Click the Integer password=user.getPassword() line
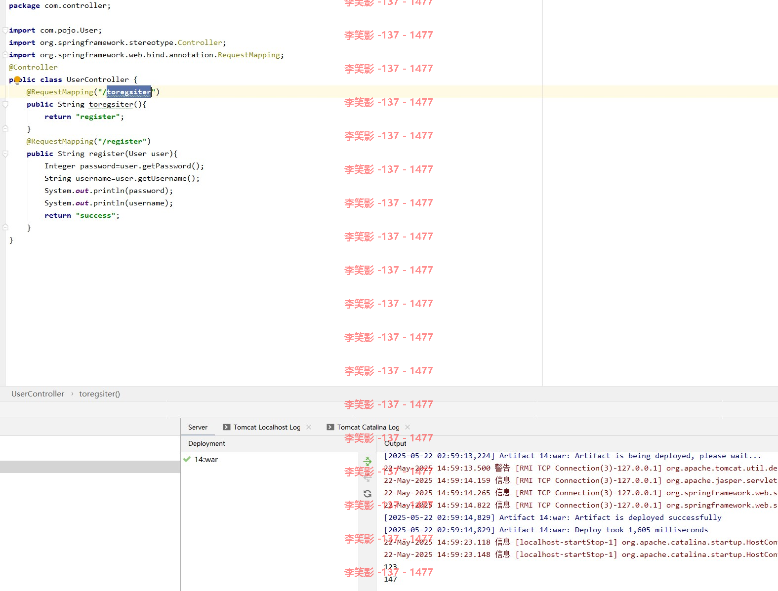 tap(124, 166)
